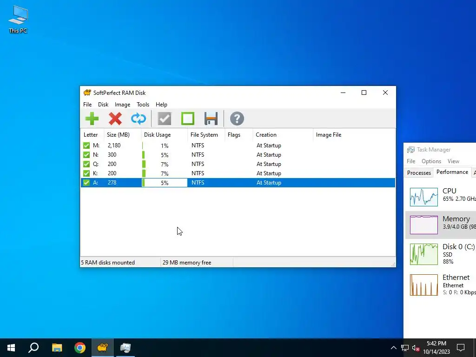Click '5 RAM disks mounted' status text
Image resolution: width=476 pixels, height=357 pixels.
pyautogui.click(x=108, y=263)
